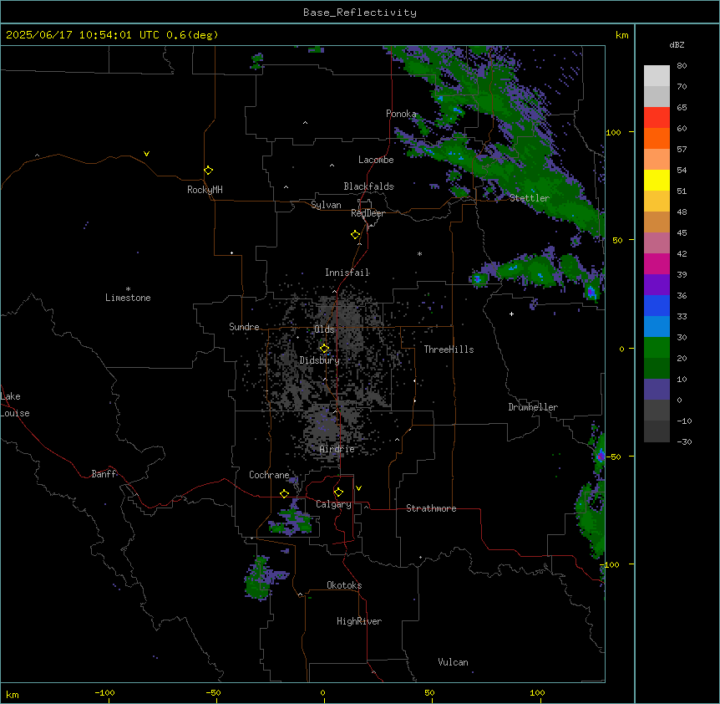Click the bright green 20-30 dBZ swatch
Viewport: 720px width, 704px height.
click(657, 348)
